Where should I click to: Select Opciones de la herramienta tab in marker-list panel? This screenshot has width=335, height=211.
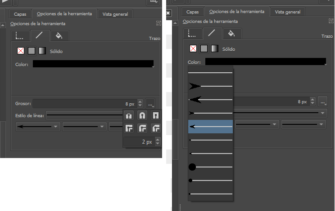pyautogui.click(x=237, y=12)
